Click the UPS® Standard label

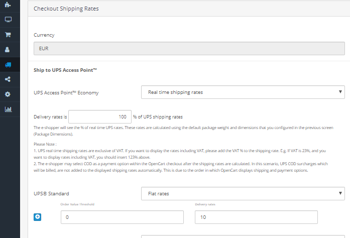[51, 194]
